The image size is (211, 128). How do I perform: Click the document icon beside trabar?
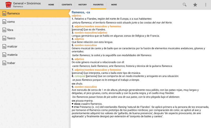(x=4, y=63)
